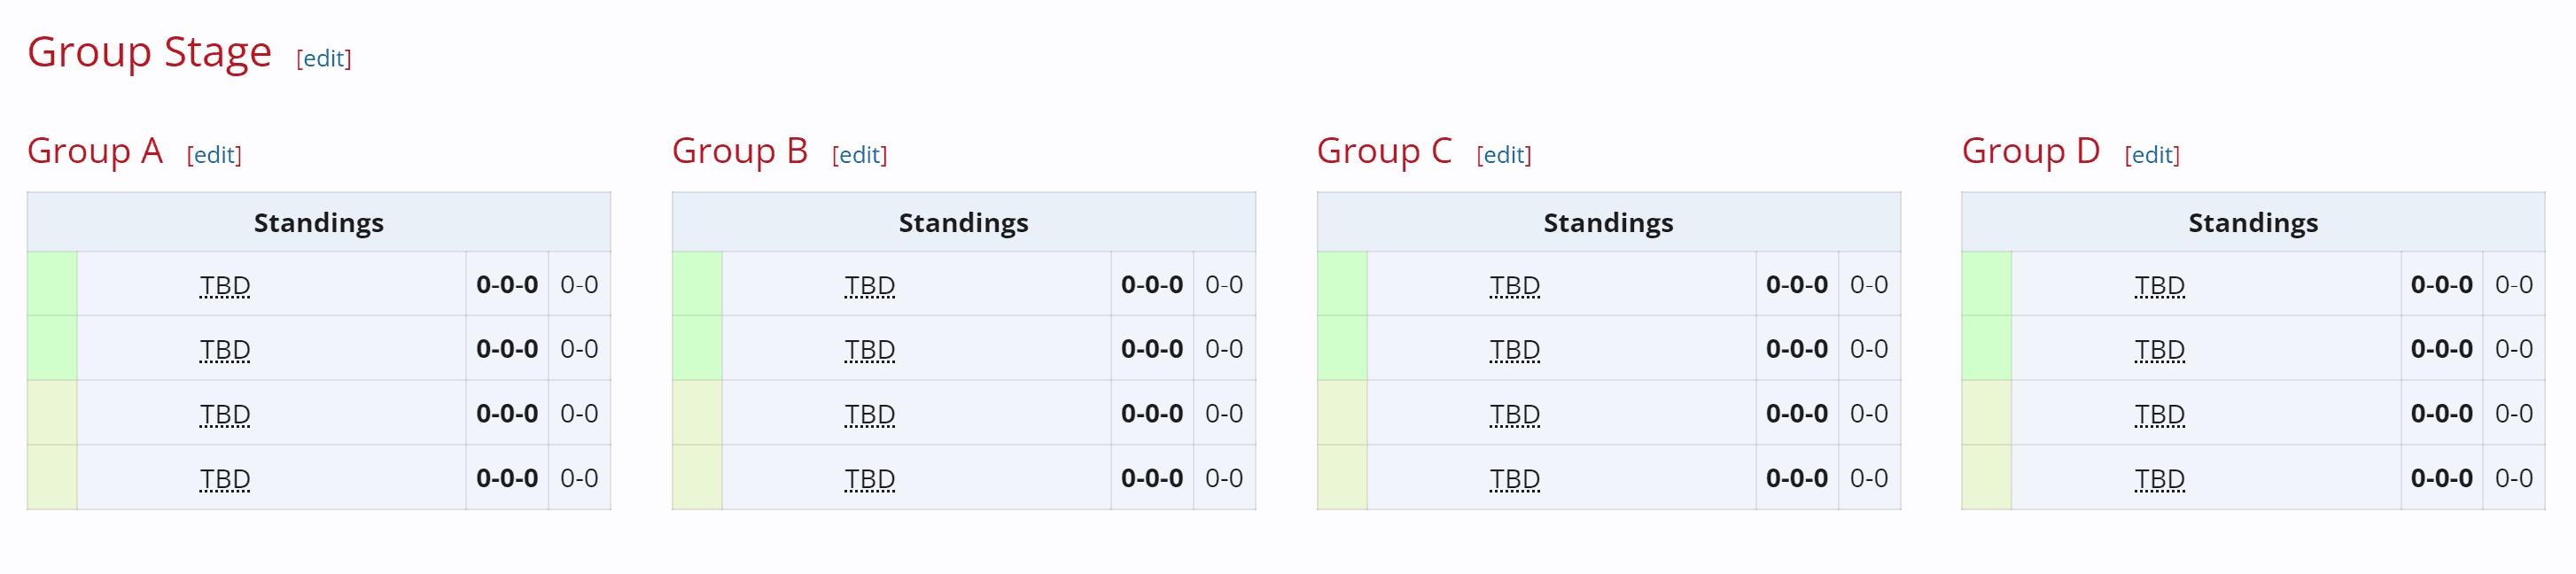Click the bold 0-0-0 record in Group A's top row

pos(507,285)
